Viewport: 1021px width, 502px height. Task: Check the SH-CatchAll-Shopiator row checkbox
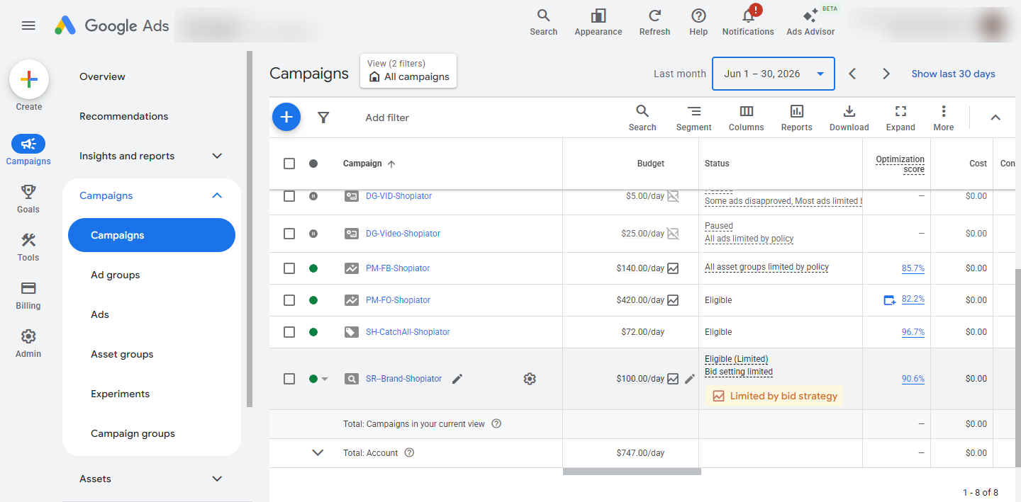pos(289,332)
